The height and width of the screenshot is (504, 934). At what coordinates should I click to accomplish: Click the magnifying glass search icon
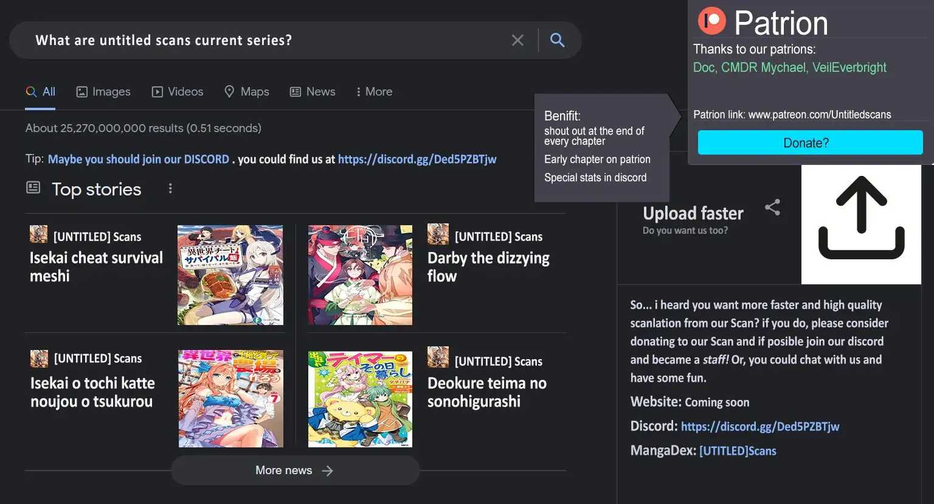[x=557, y=40]
